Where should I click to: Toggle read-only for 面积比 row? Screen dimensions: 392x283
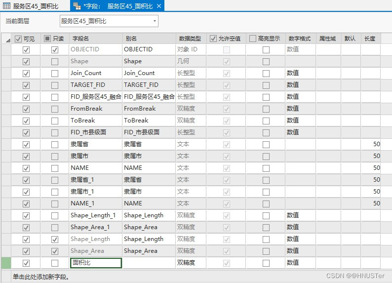54,263
